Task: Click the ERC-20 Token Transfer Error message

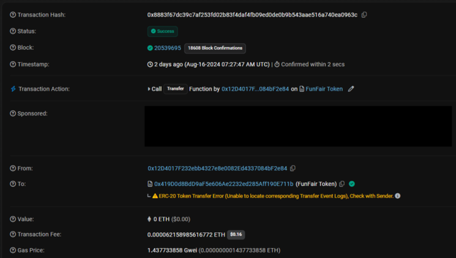Action: (276, 196)
